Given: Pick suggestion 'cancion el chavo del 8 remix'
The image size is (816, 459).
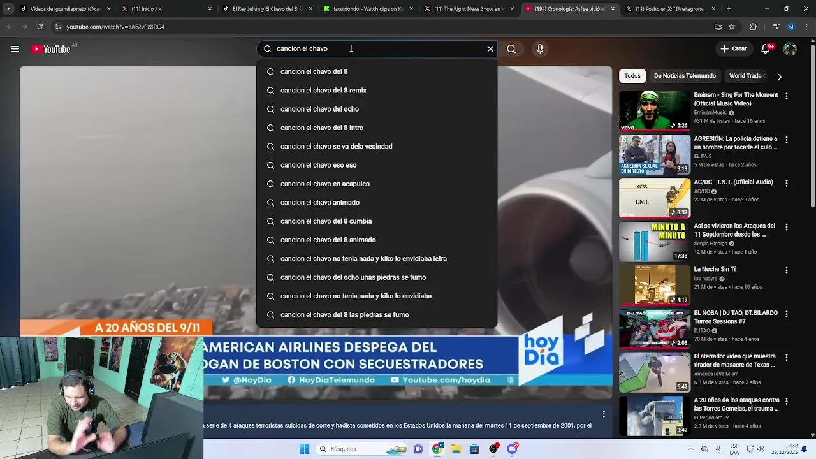Looking at the screenshot, I should (x=377, y=91).
